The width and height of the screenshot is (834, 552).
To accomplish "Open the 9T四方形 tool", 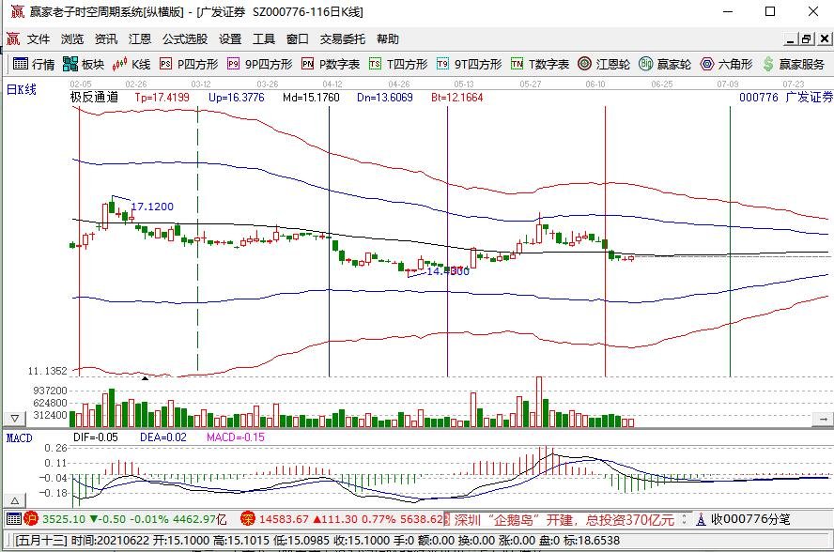I will coord(470,65).
